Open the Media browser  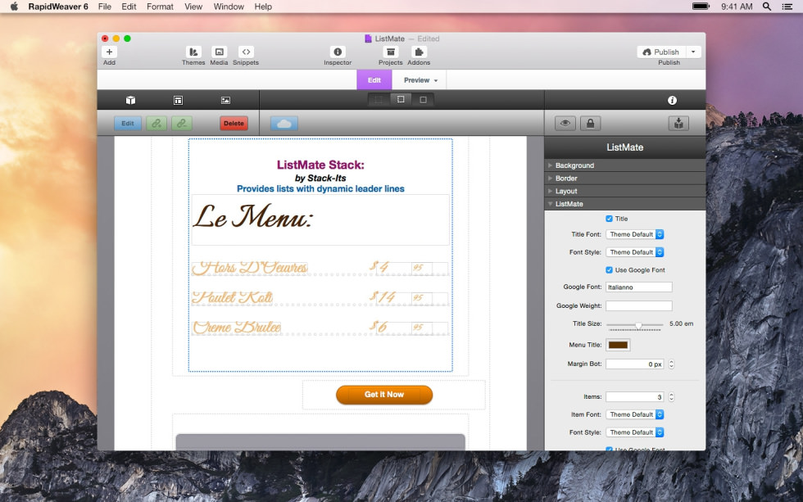(x=220, y=52)
